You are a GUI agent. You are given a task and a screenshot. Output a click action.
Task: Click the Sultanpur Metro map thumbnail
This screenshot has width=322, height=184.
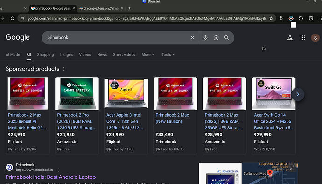[x=270, y=173]
